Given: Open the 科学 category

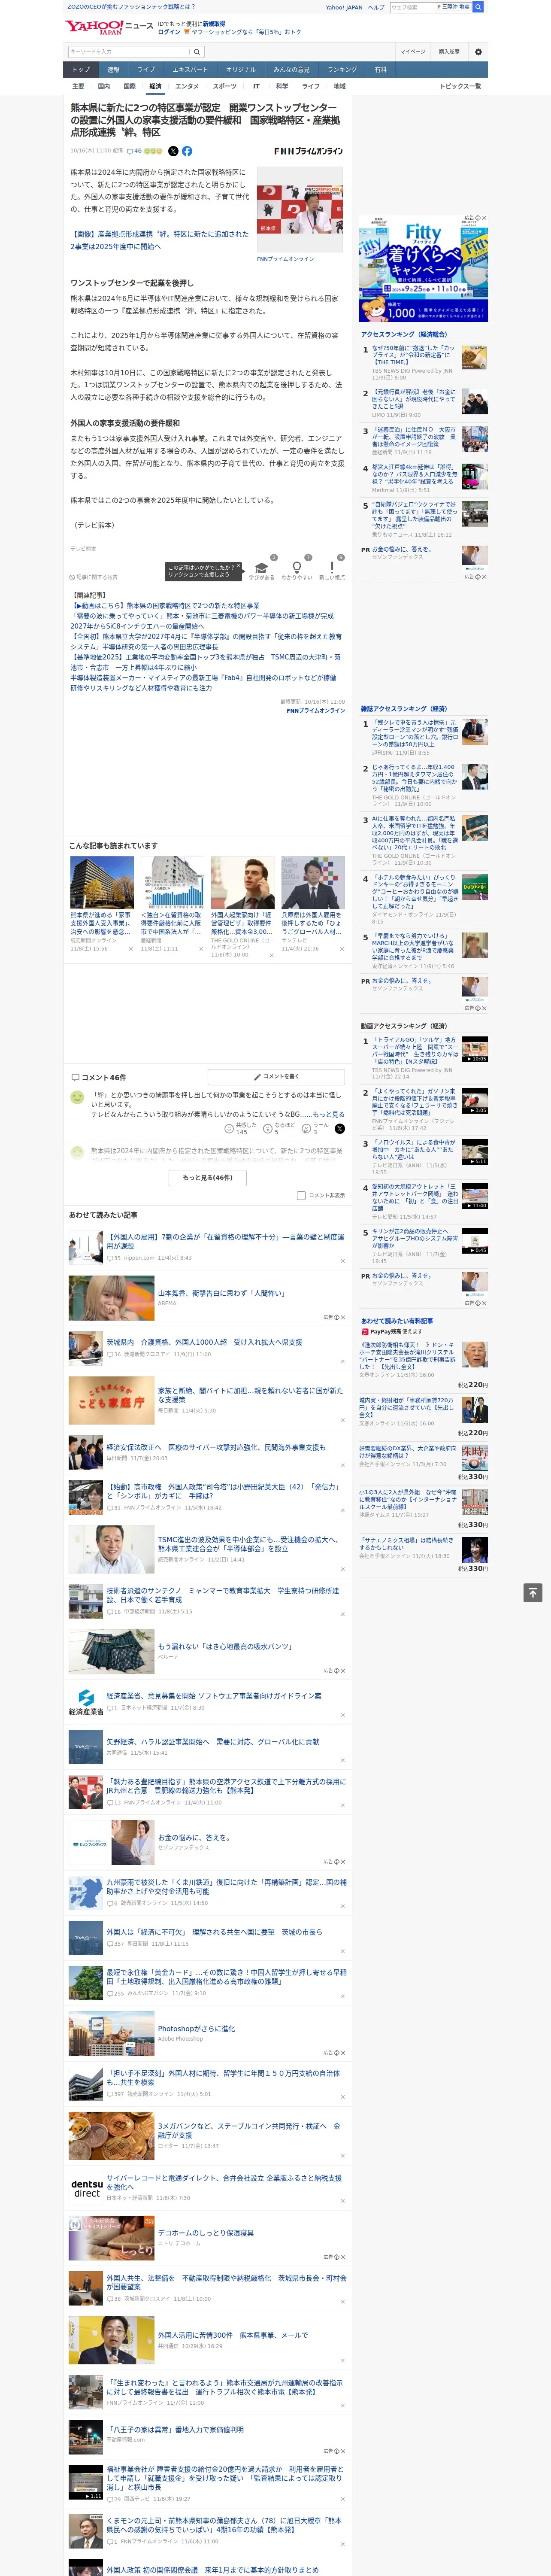Looking at the screenshot, I should [282, 86].
